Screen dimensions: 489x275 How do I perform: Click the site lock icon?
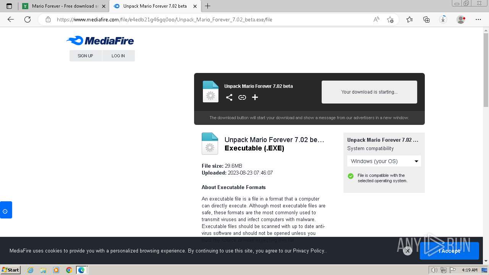[x=48, y=19]
